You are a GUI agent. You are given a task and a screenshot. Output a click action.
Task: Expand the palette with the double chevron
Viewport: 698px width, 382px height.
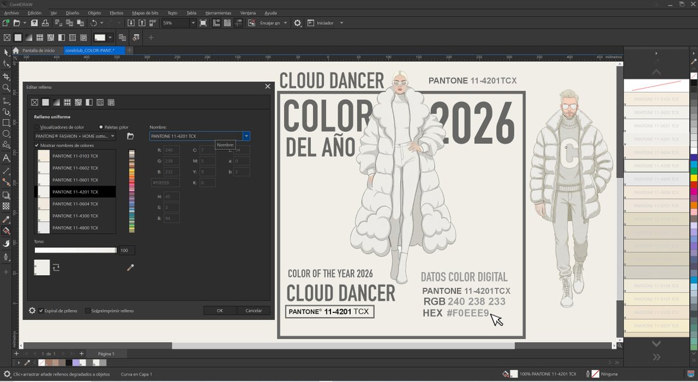point(657,357)
